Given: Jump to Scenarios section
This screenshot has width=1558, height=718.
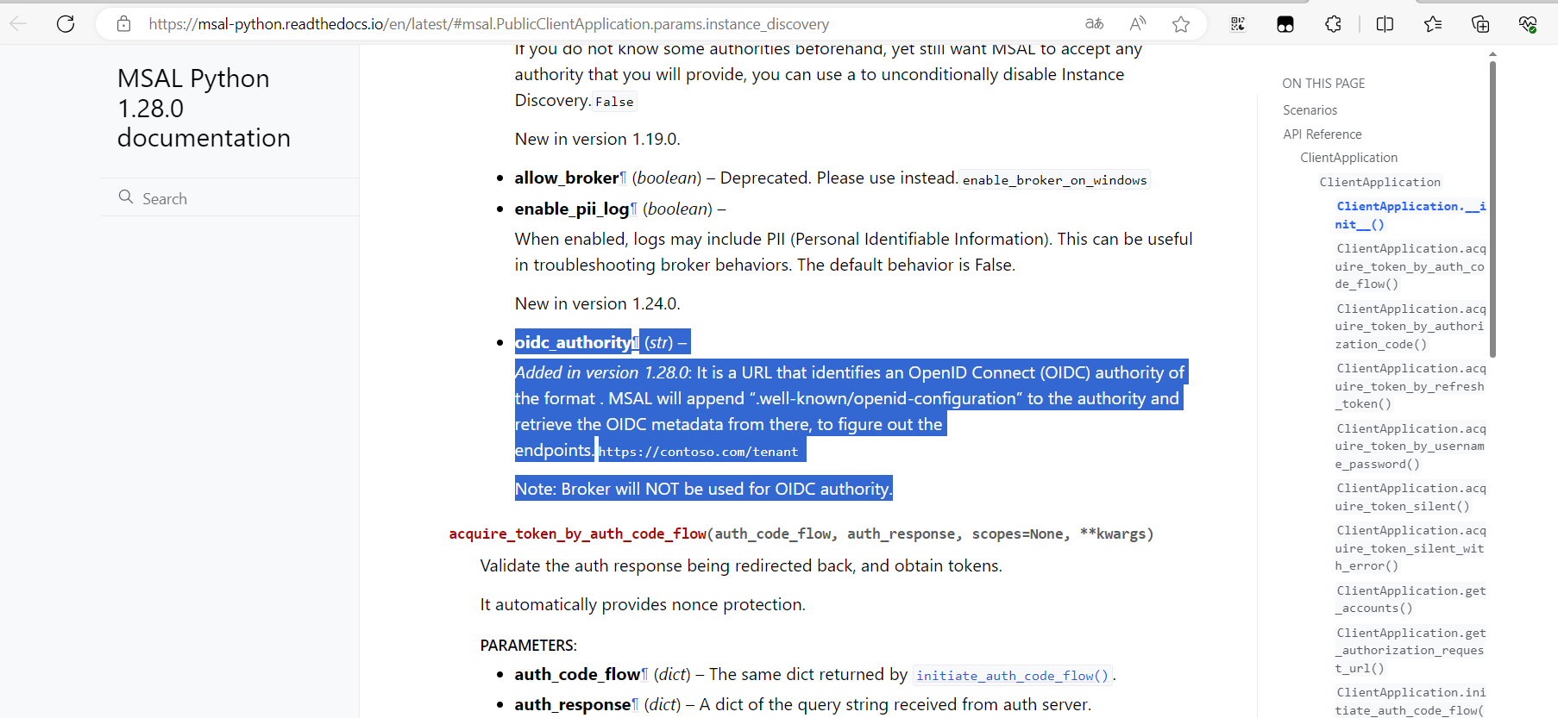Looking at the screenshot, I should (1310, 110).
